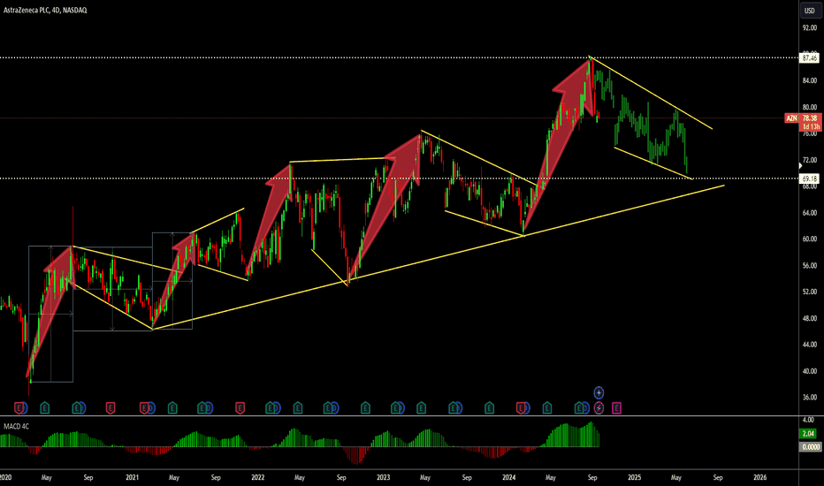824x486 pixels.
Task: Click the MACD 2.04 value label
Action: point(809,434)
